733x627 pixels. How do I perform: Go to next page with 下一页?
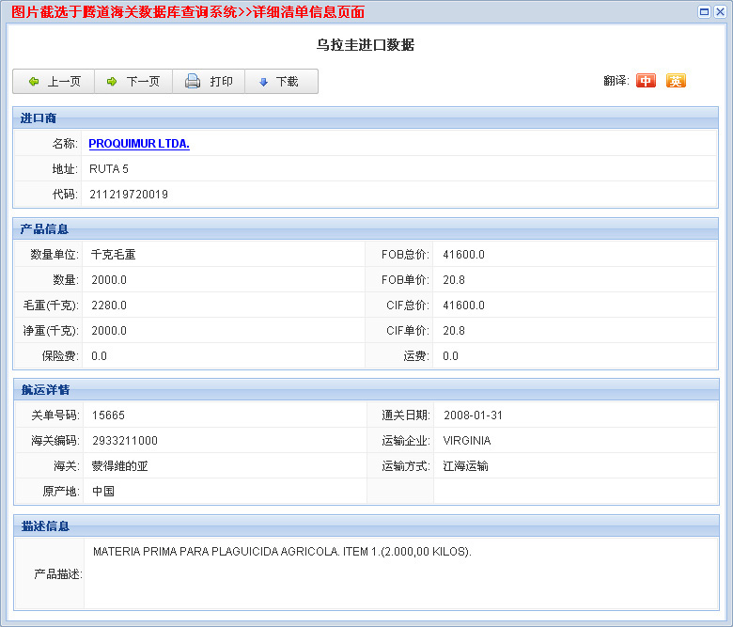click(x=133, y=82)
